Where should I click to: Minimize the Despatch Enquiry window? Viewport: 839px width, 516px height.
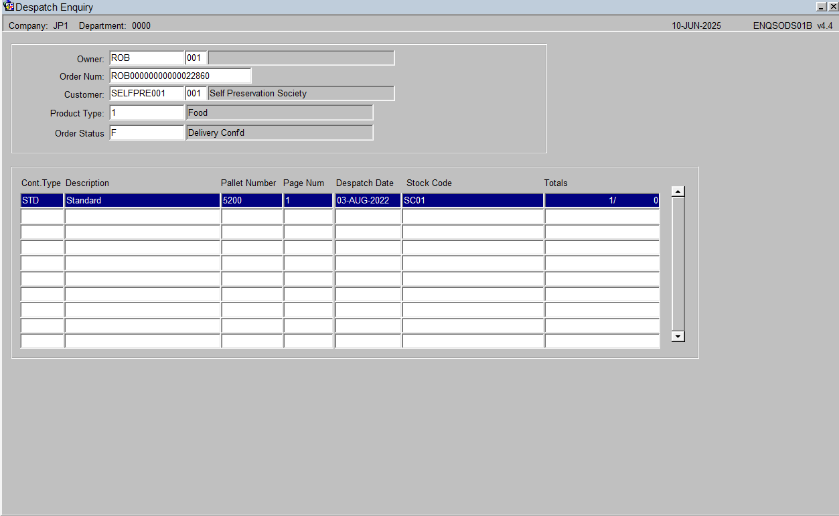pos(821,7)
